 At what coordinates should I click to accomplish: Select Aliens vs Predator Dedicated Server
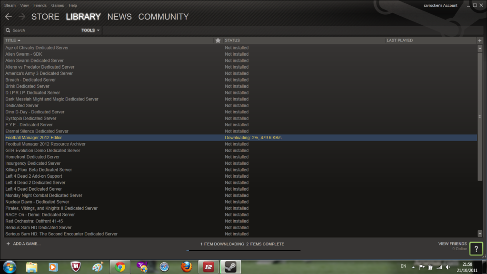click(40, 67)
